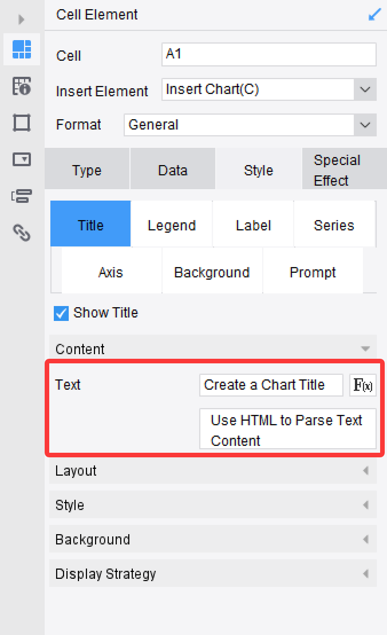Viewport: 387px width, 635px height.
Task: Expand the Style section below Layout
Action: 213,504
